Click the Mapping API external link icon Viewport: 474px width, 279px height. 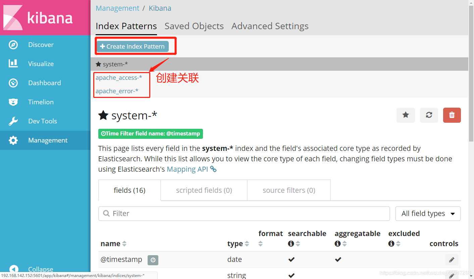click(x=213, y=169)
